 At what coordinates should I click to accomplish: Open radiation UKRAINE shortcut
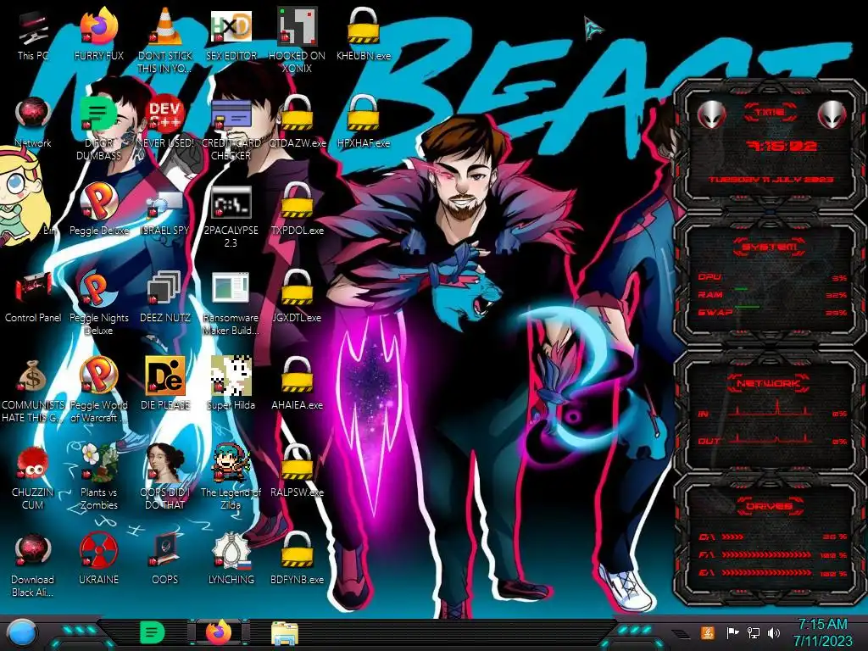pos(98,559)
